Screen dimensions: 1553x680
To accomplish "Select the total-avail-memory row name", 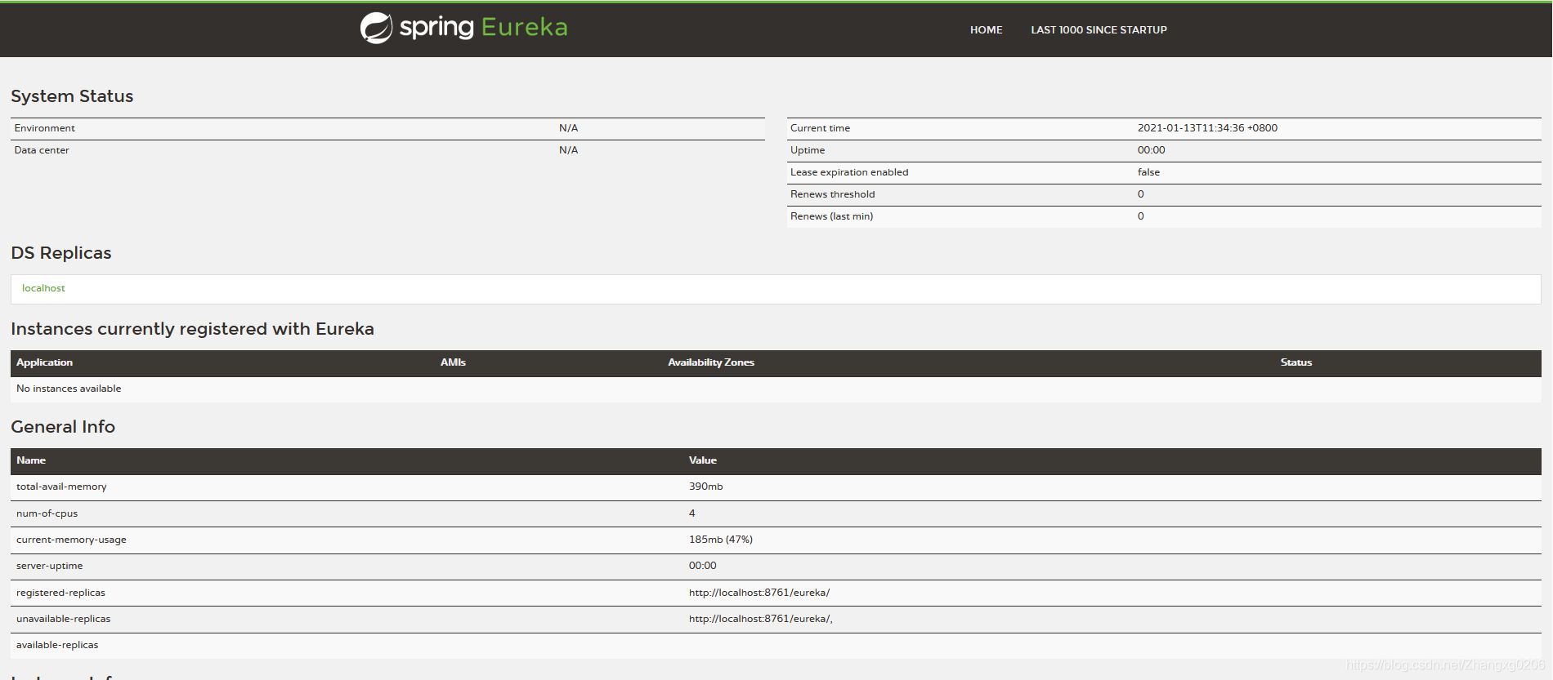I will coord(61,487).
